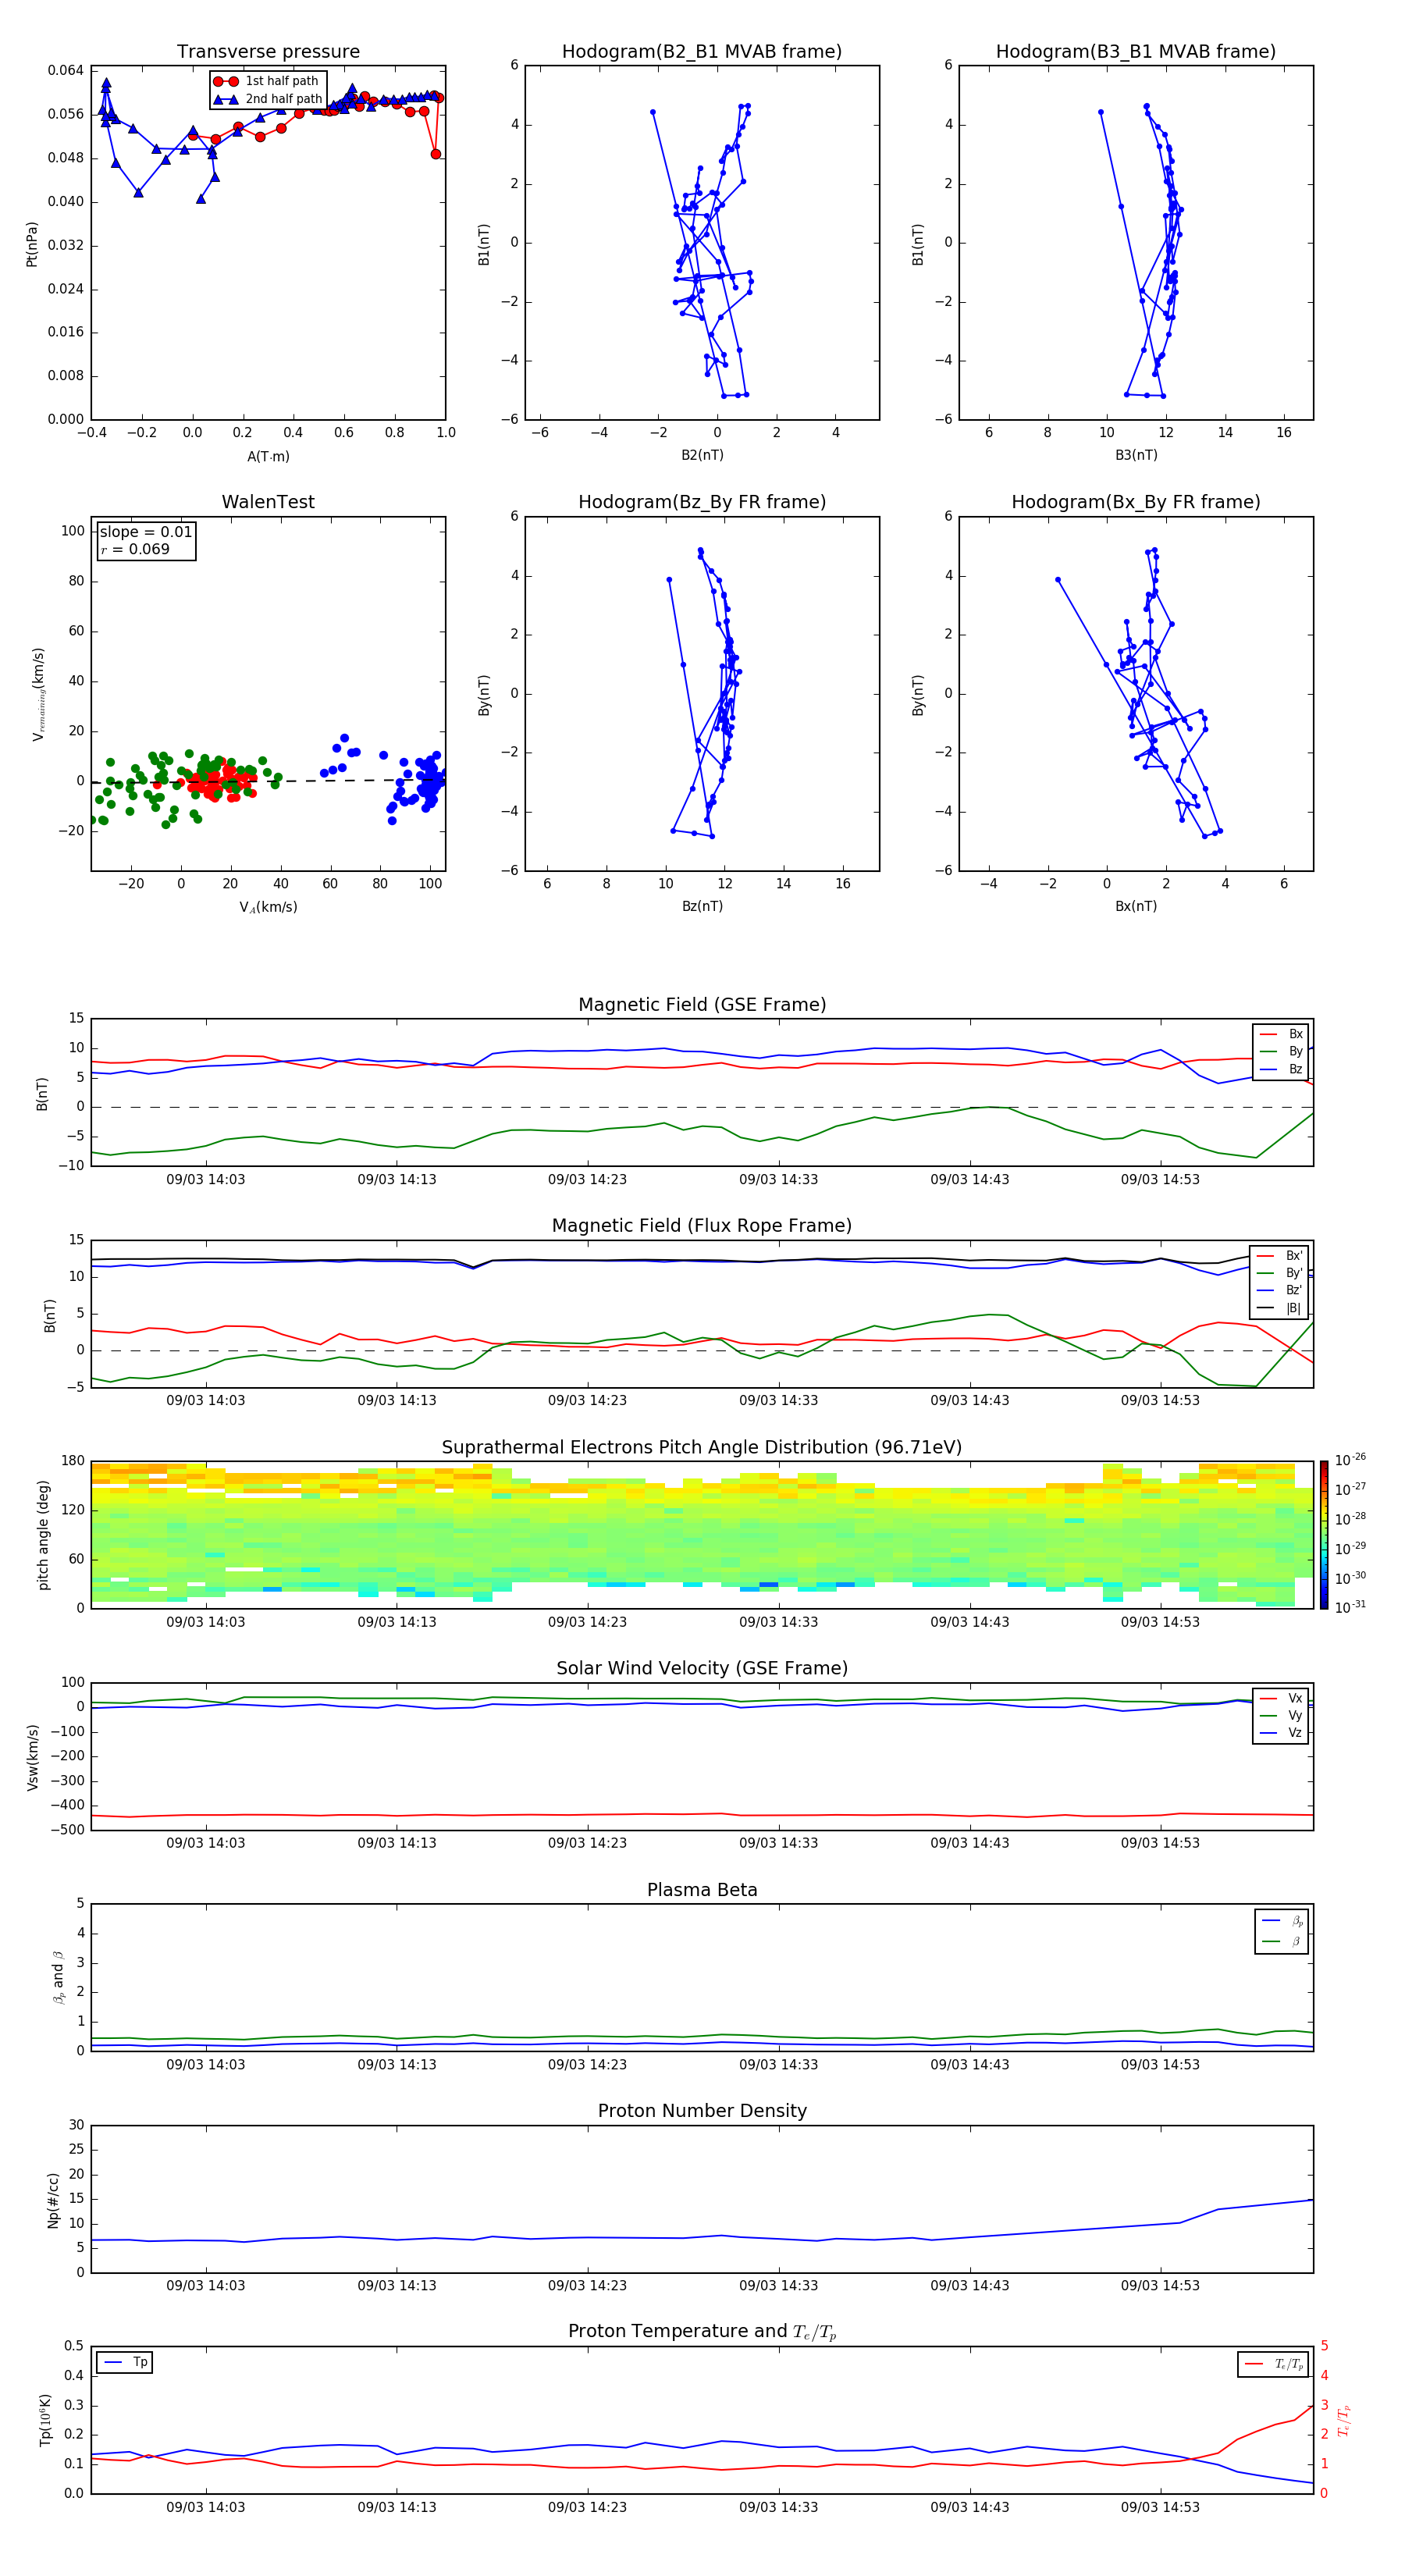Select the "Bz'" entry in flux rope legend

point(1280,1291)
